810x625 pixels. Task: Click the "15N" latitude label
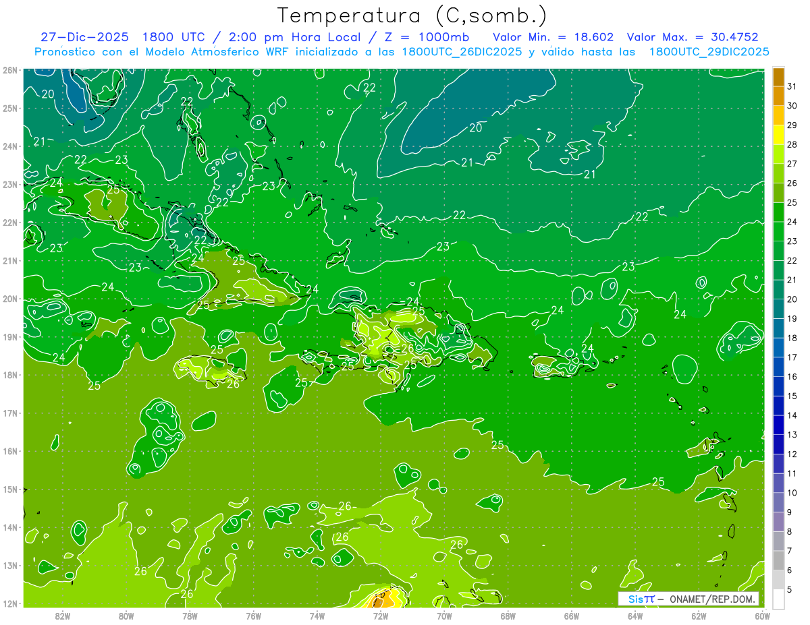click(x=10, y=489)
